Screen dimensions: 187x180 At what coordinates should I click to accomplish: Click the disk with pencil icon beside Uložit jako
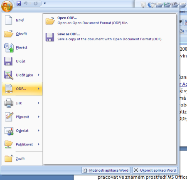(9, 75)
